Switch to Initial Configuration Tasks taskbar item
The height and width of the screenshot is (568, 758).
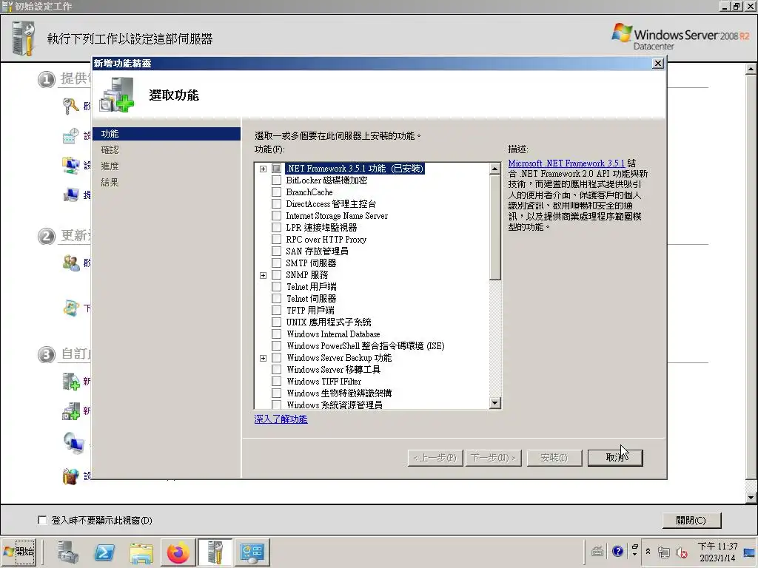point(215,552)
